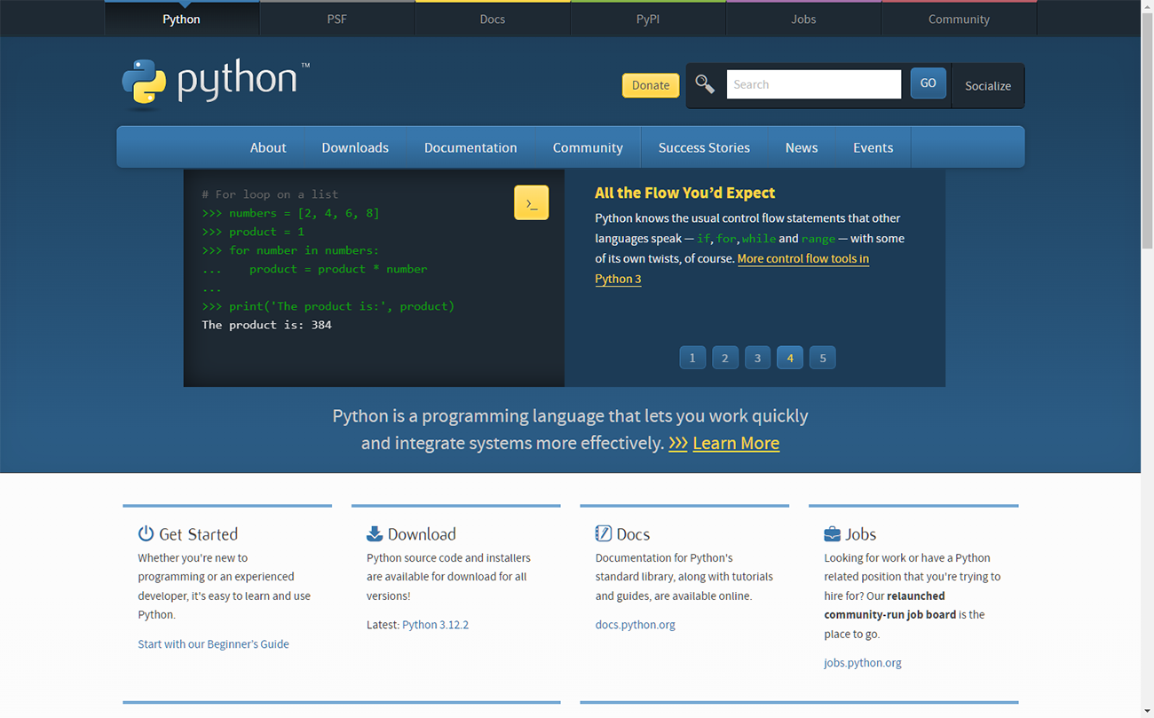Click the power icon beside Get Started

[x=145, y=533]
